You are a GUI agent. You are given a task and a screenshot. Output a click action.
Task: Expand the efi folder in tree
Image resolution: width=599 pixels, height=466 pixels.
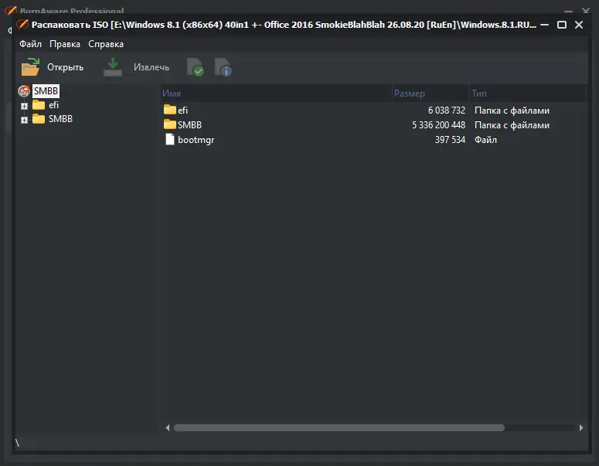[24, 106]
